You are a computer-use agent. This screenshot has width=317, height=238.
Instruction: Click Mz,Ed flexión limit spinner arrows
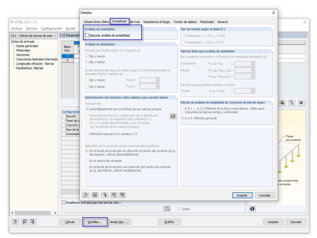(x=253, y=76)
